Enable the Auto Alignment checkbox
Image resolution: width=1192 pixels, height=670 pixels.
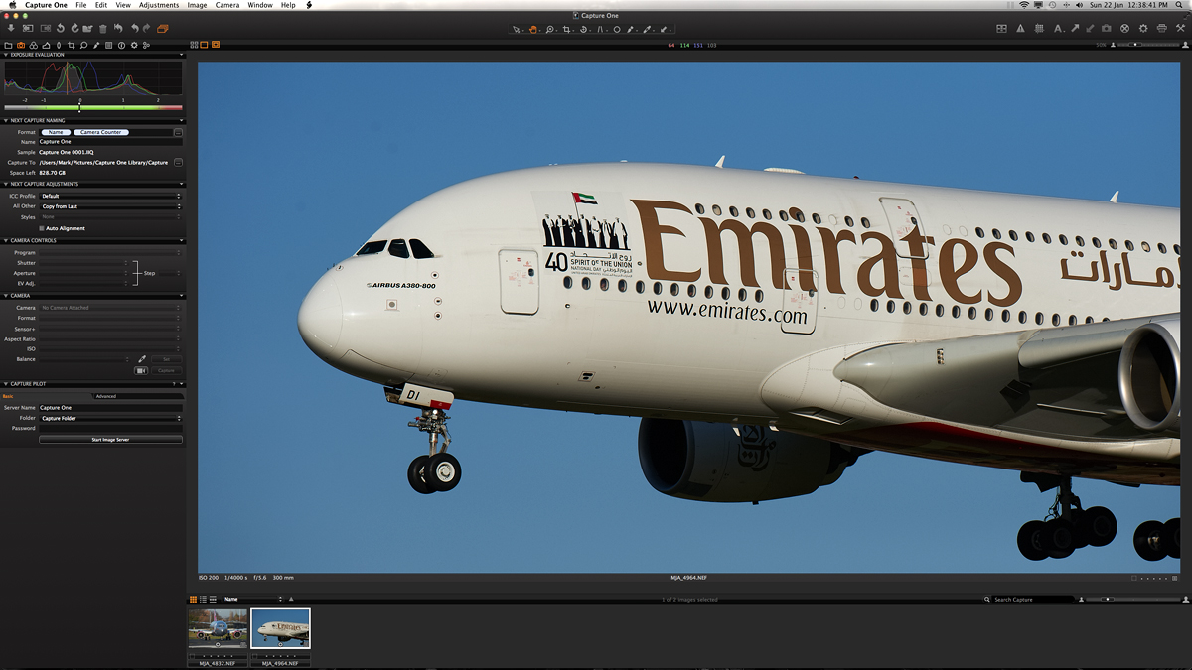pos(42,228)
